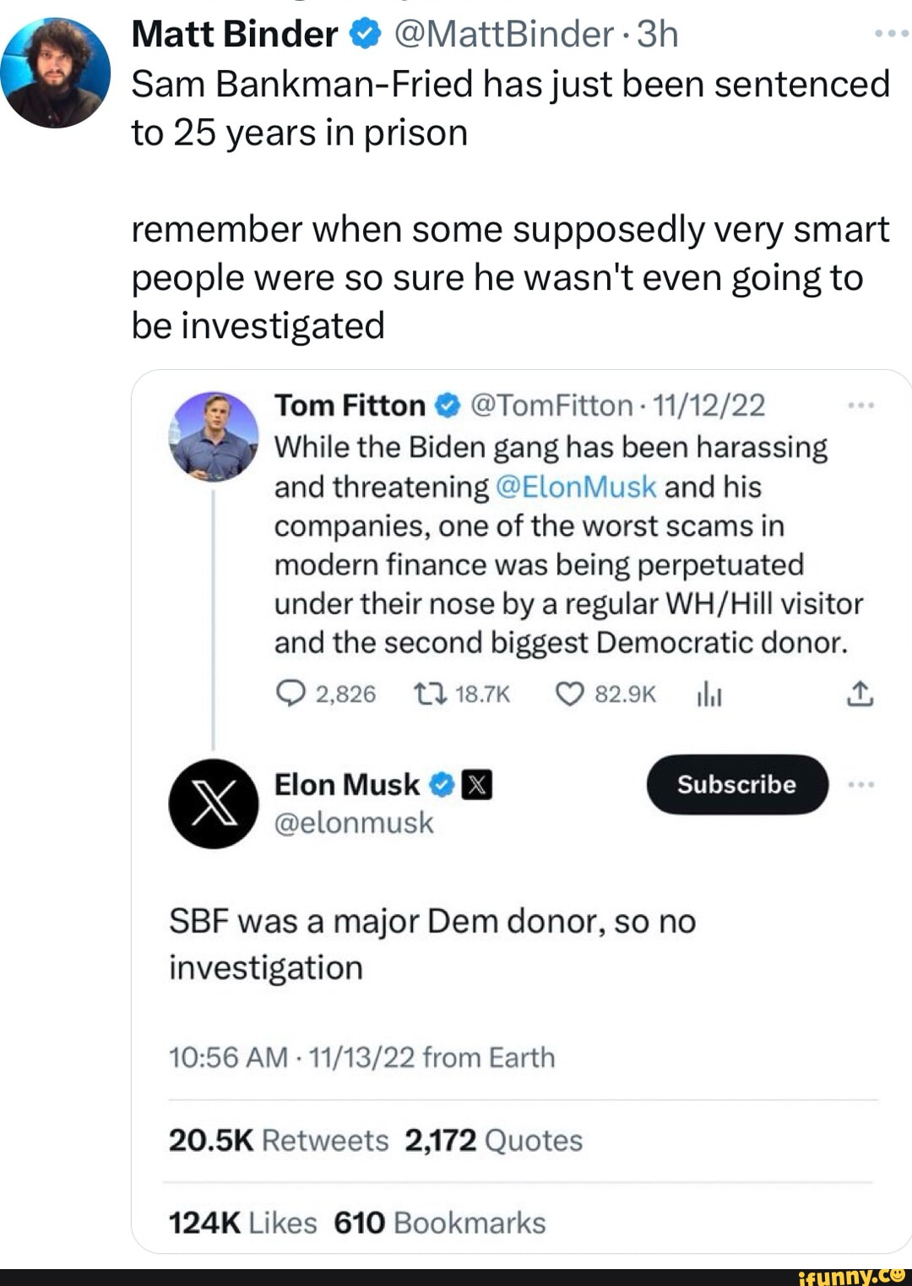The width and height of the screenshot is (912, 1286).
Task: Open more options on Matt Binder's tweet
Action: point(891,35)
